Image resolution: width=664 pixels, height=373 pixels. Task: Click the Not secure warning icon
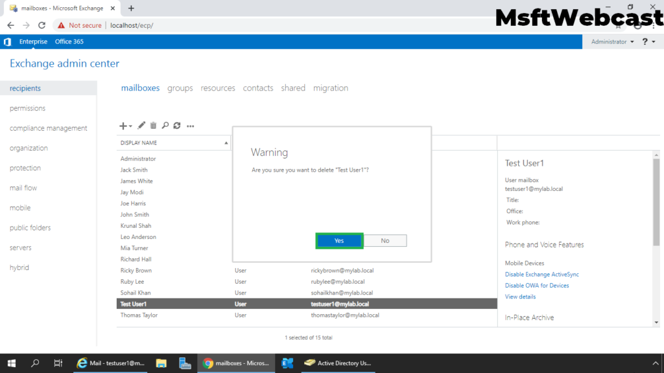point(62,25)
